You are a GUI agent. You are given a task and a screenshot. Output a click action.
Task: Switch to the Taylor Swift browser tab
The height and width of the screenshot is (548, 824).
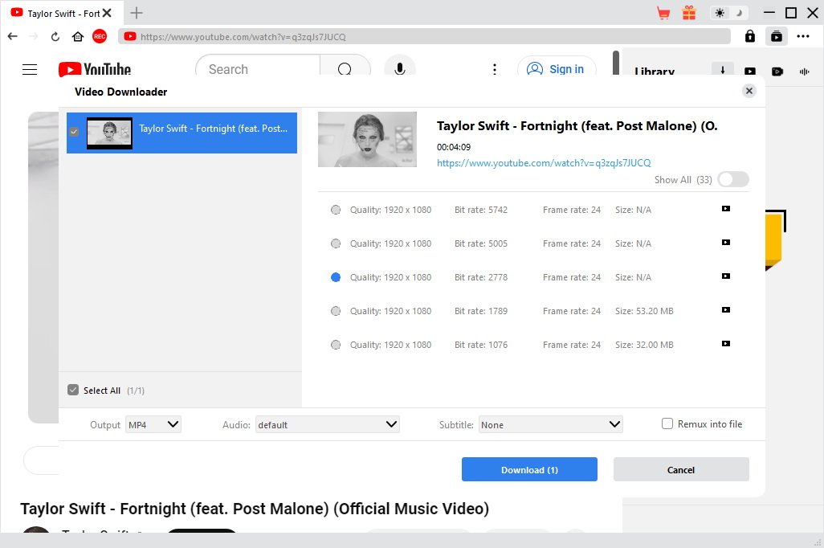coord(62,13)
